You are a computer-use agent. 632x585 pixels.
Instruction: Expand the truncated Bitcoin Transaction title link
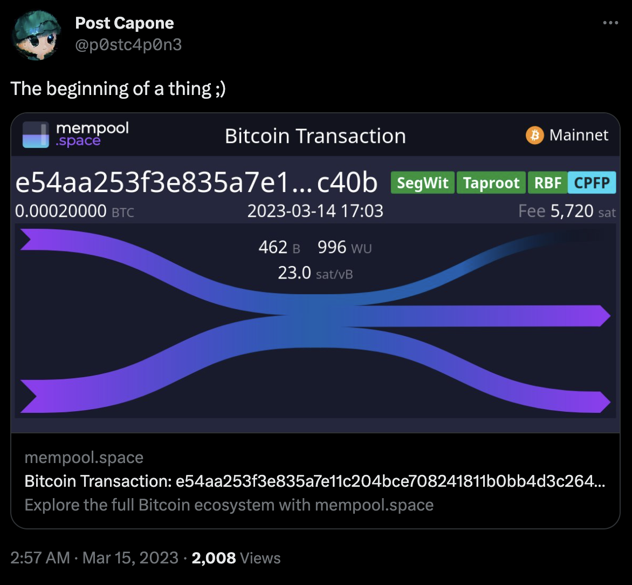pos(317,481)
